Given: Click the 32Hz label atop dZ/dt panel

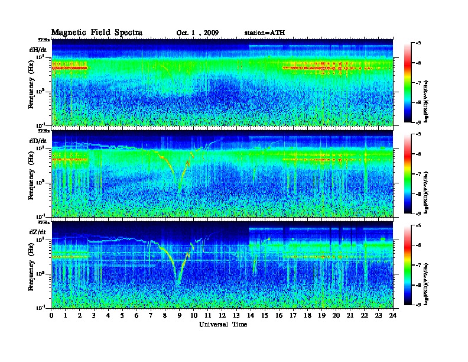Looking at the screenshot, I should (x=43, y=222).
